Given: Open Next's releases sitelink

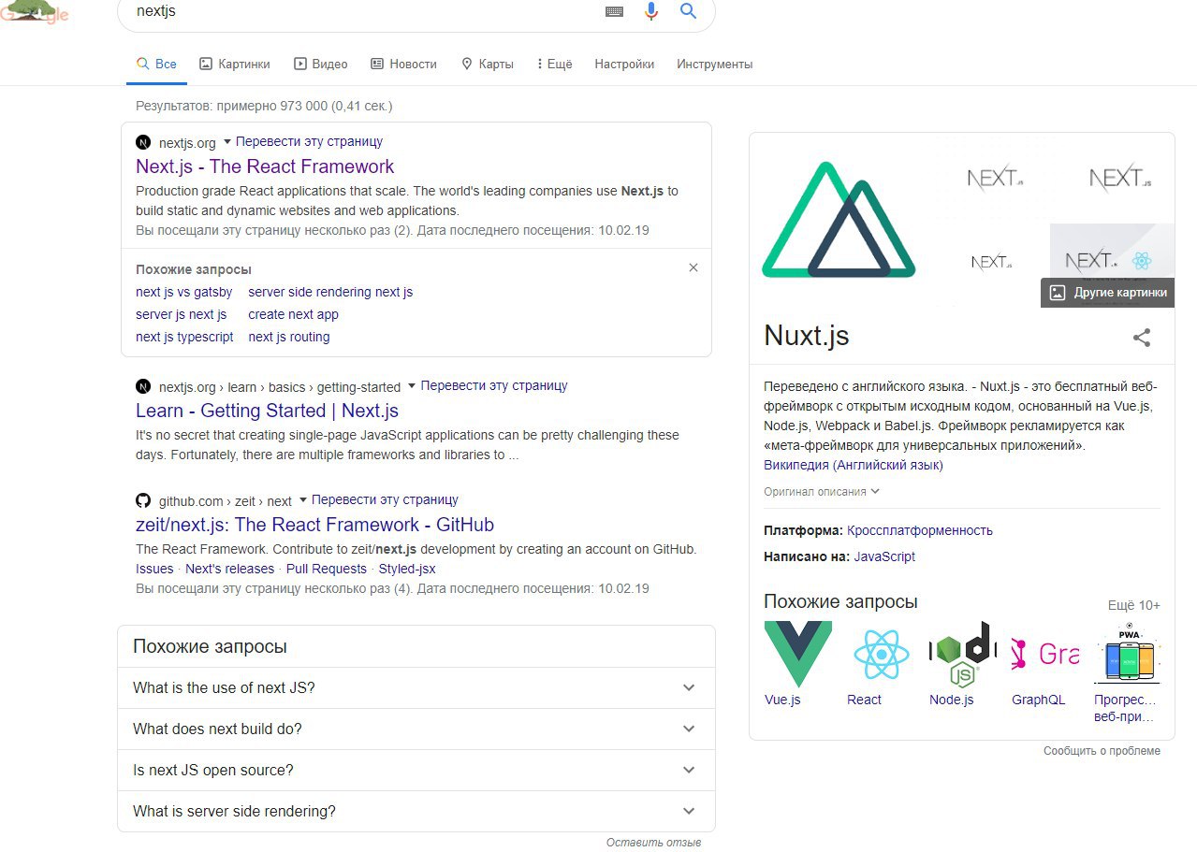Looking at the screenshot, I should click(229, 569).
